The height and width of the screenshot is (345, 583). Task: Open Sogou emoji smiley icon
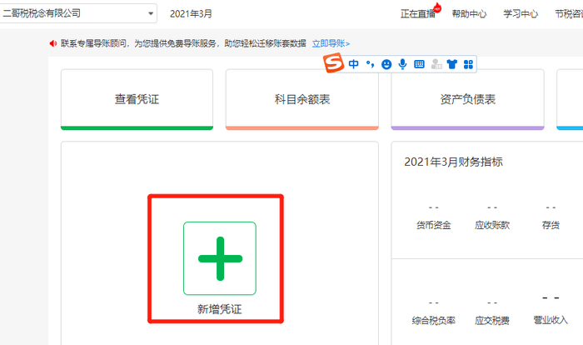tap(386, 64)
